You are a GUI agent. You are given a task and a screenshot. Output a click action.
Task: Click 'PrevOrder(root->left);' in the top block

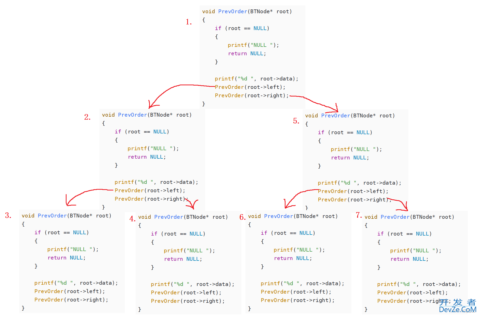(x=250, y=87)
